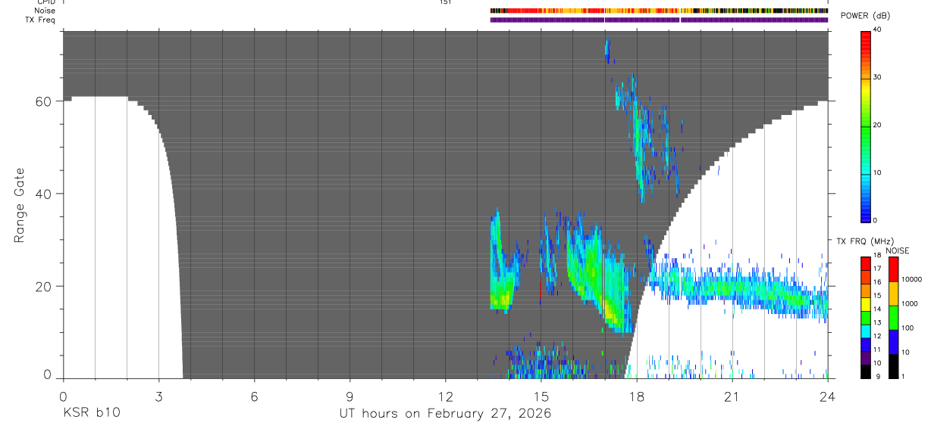Click the '14' label on TX FRQ scale
The height and width of the screenshot is (429, 931).
pos(879,309)
